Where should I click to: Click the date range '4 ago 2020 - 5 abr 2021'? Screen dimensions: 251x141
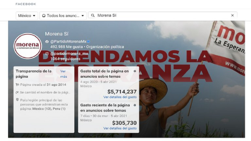click(x=99, y=82)
